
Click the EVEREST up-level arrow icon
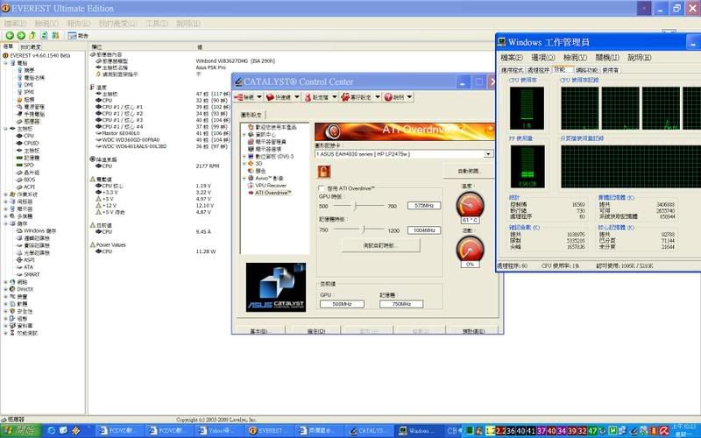click(32, 35)
